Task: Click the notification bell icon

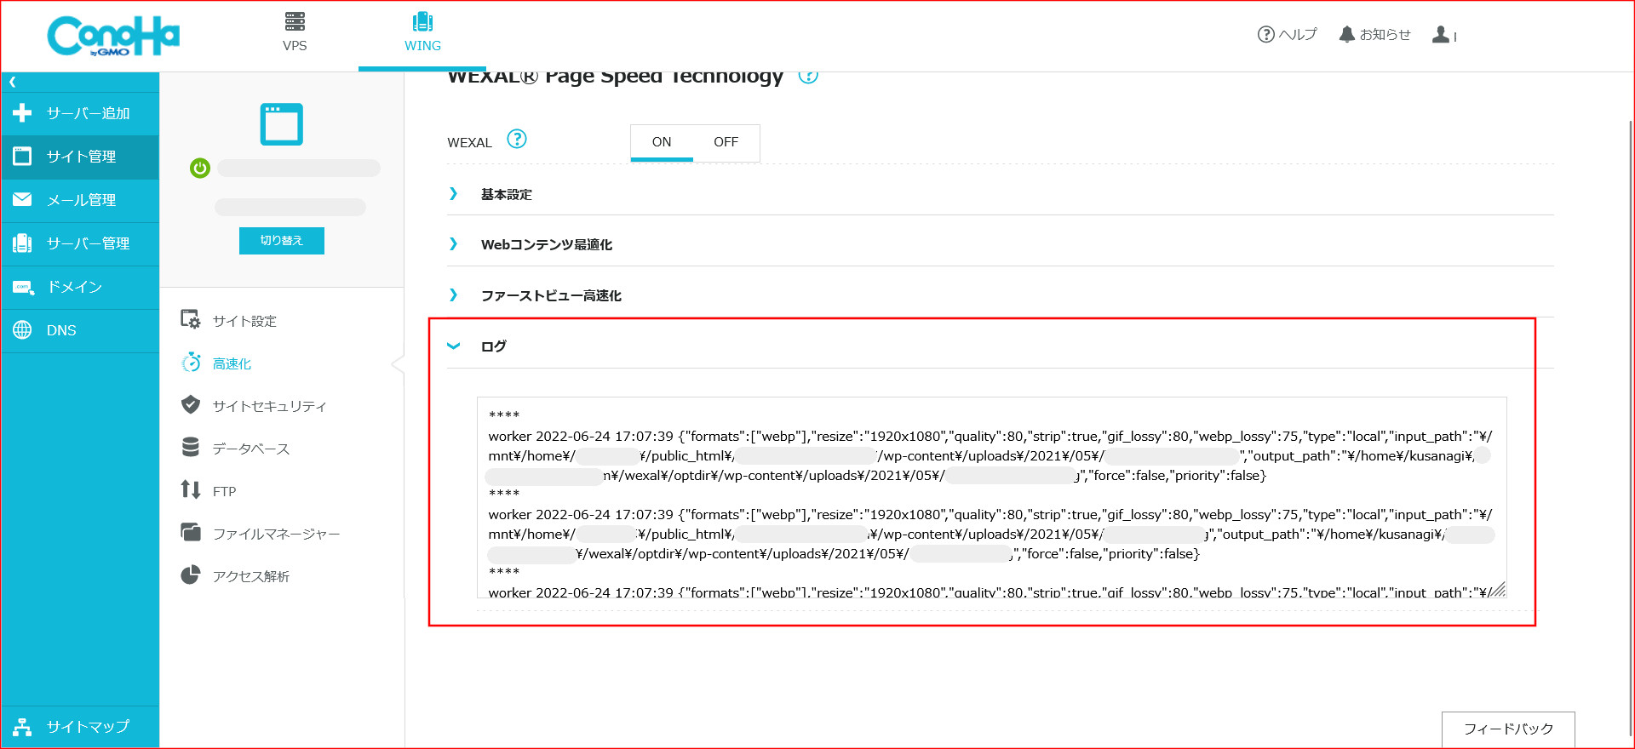Action: [1346, 34]
